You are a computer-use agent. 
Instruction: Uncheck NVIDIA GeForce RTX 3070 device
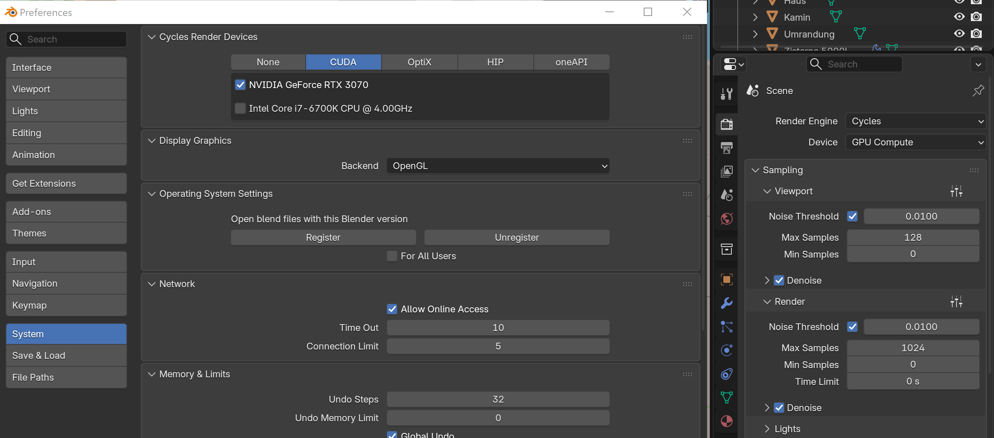[x=240, y=85]
